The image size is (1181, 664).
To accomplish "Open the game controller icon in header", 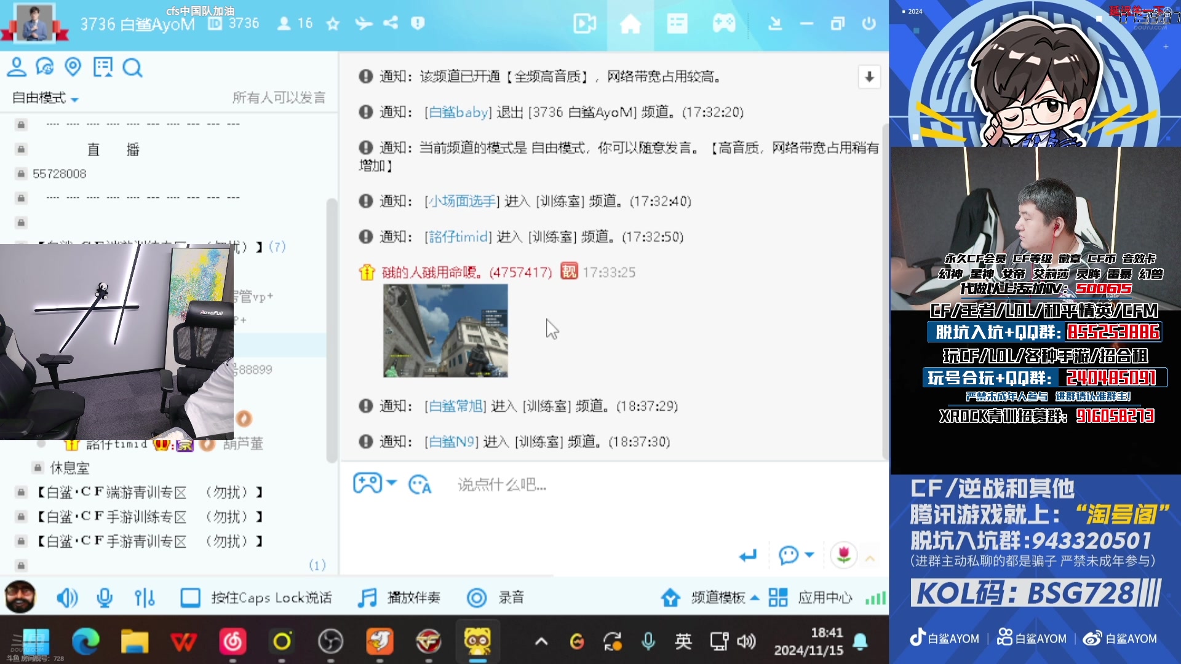I will [724, 25].
